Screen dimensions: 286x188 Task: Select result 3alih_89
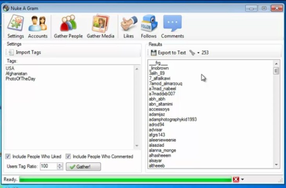(157, 73)
